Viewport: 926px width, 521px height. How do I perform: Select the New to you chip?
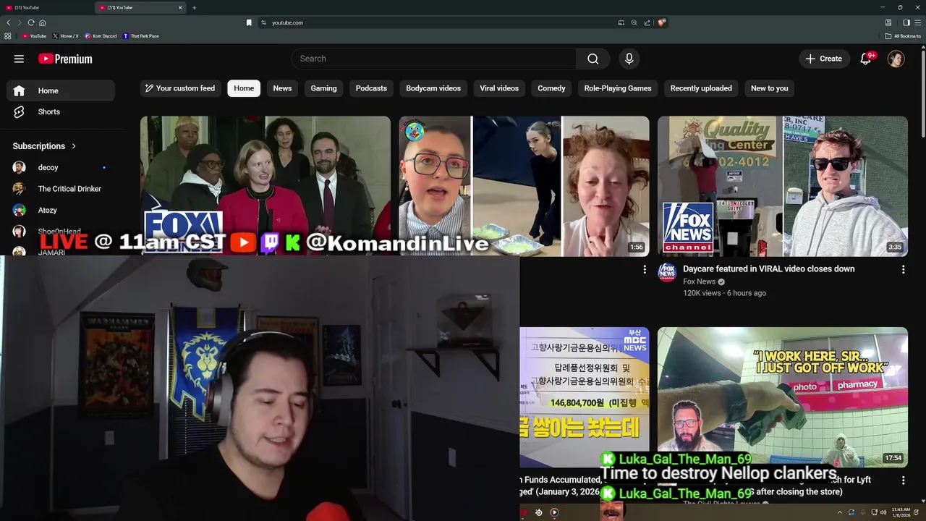point(769,88)
